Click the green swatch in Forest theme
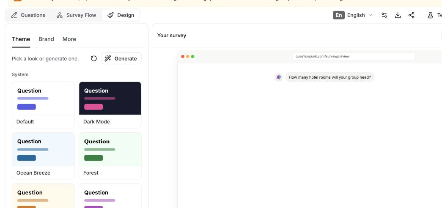Image resolution: width=442 pixels, height=208 pixels. tap(93, 158)
